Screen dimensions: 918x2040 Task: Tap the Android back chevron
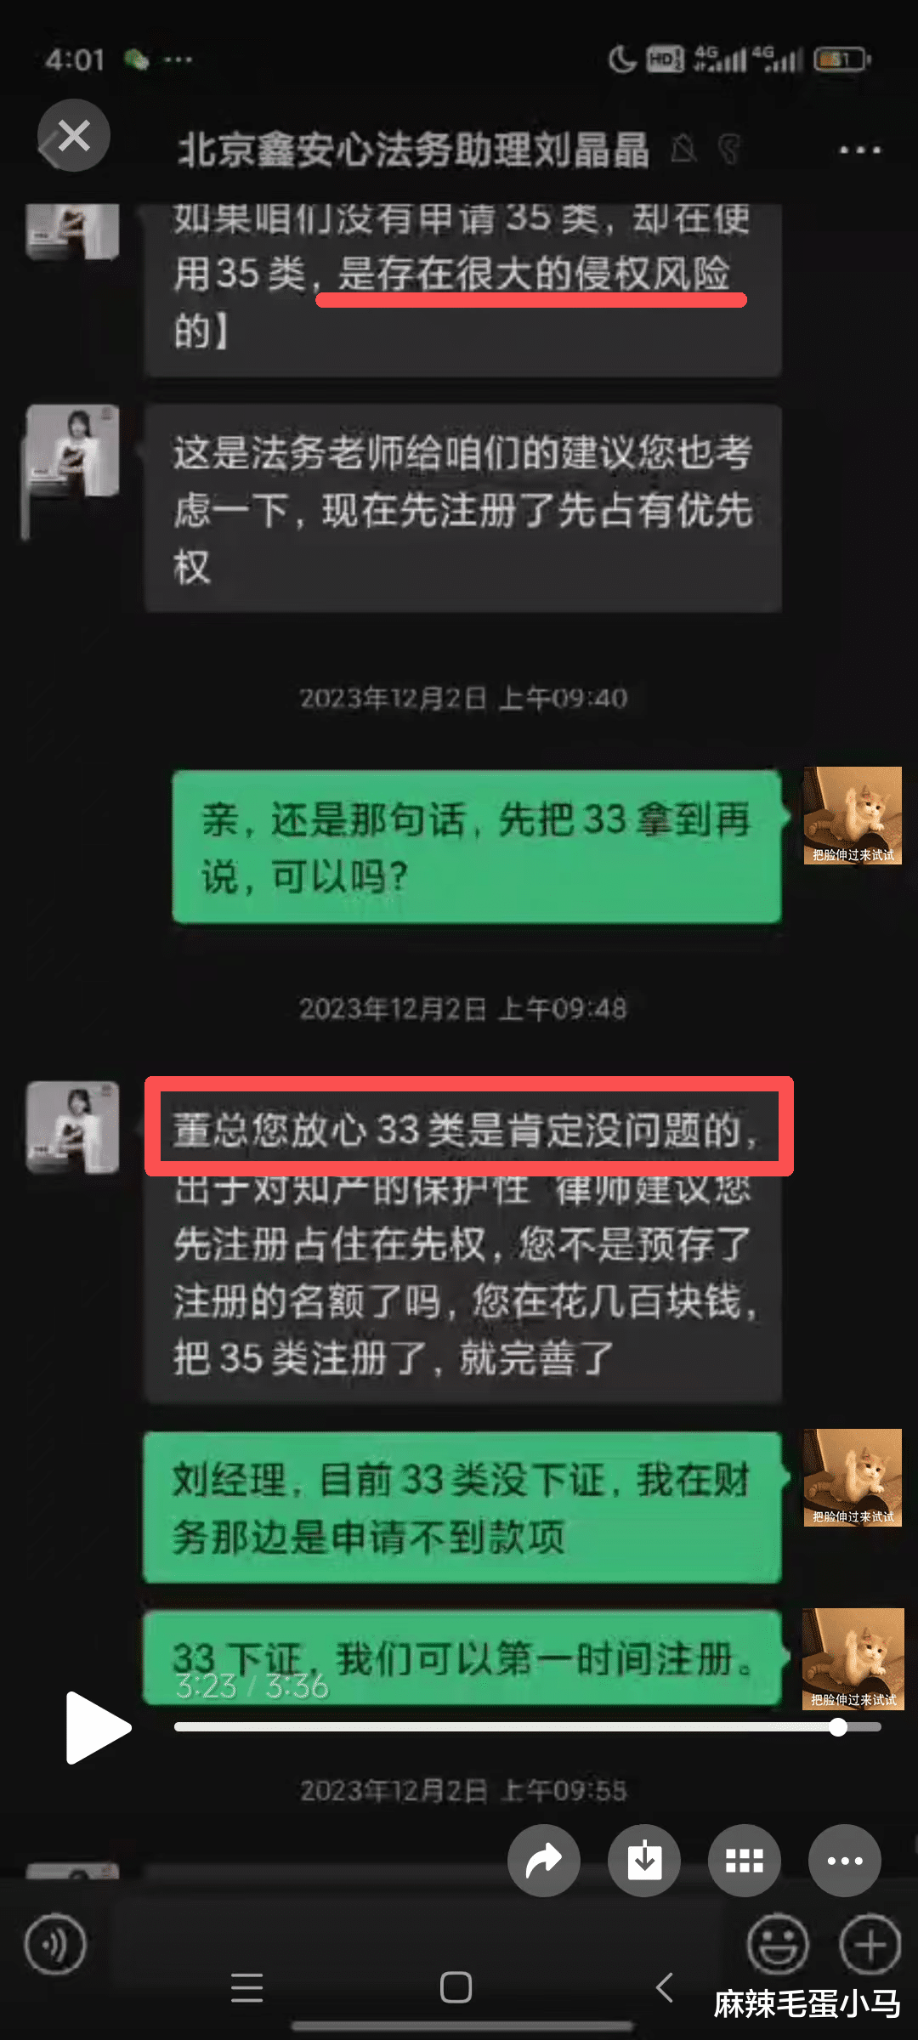[665, 1987]
